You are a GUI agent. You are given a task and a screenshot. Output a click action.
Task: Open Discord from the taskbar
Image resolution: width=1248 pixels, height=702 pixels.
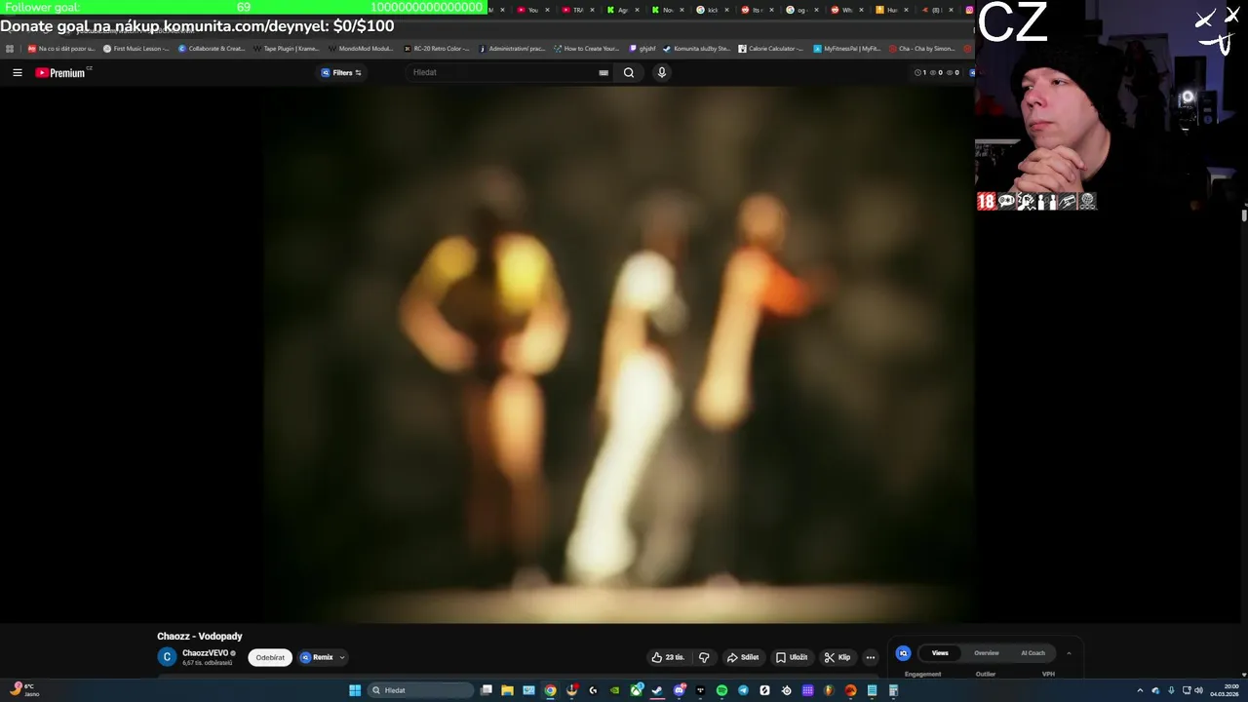tap(680, 690)
